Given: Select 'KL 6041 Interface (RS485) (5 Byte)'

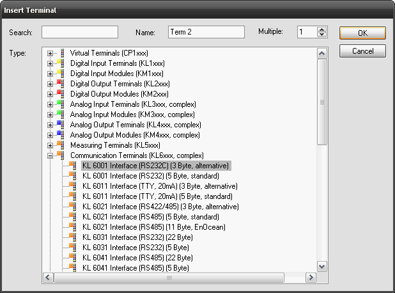Looking at the screenshot, I should click(x=136, y=268).
